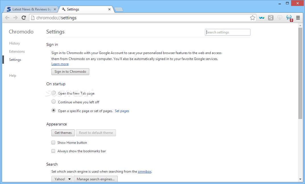
Task: Click the scrollbar down arrow
Action: tap(300, 179)
